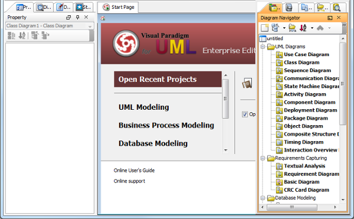Viewport: 354px width, 219px height.
Task: Click the Textual Analysis node icon
Action: point(280,166)
